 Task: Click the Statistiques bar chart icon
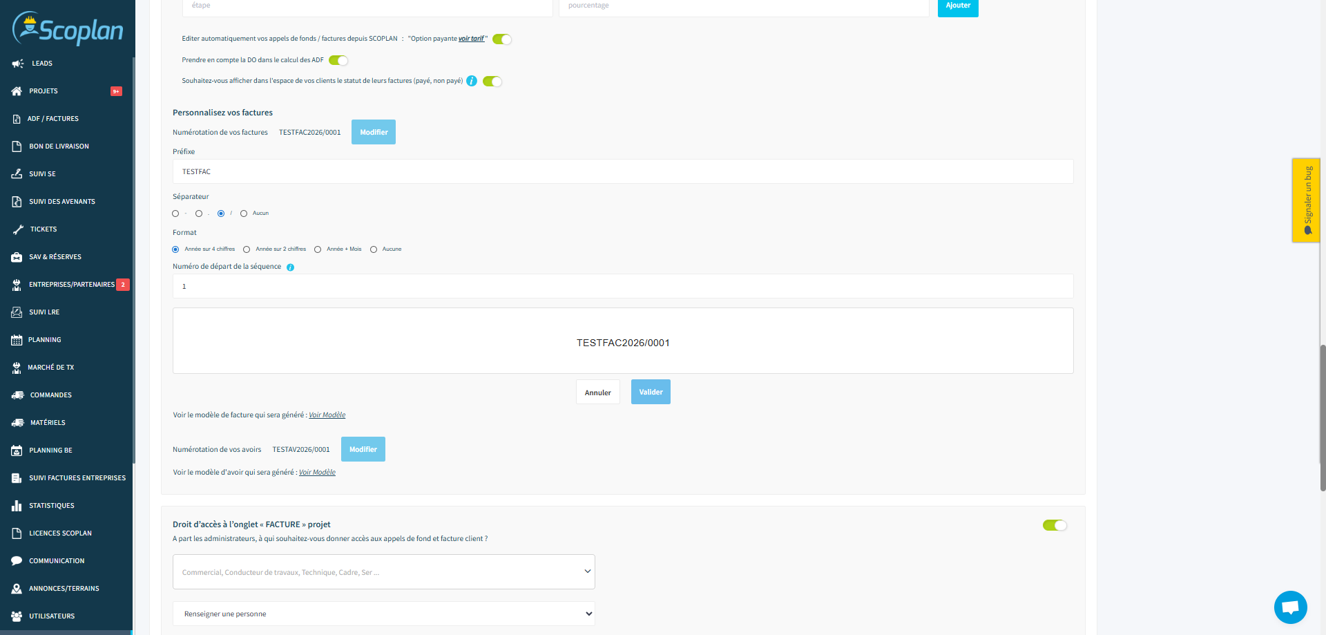click(x=17, y=506)
